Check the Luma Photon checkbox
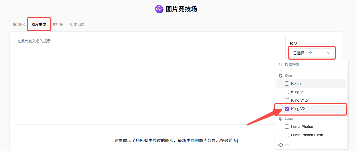The width and height of the screenshot is (356, 151). (287, 127)
